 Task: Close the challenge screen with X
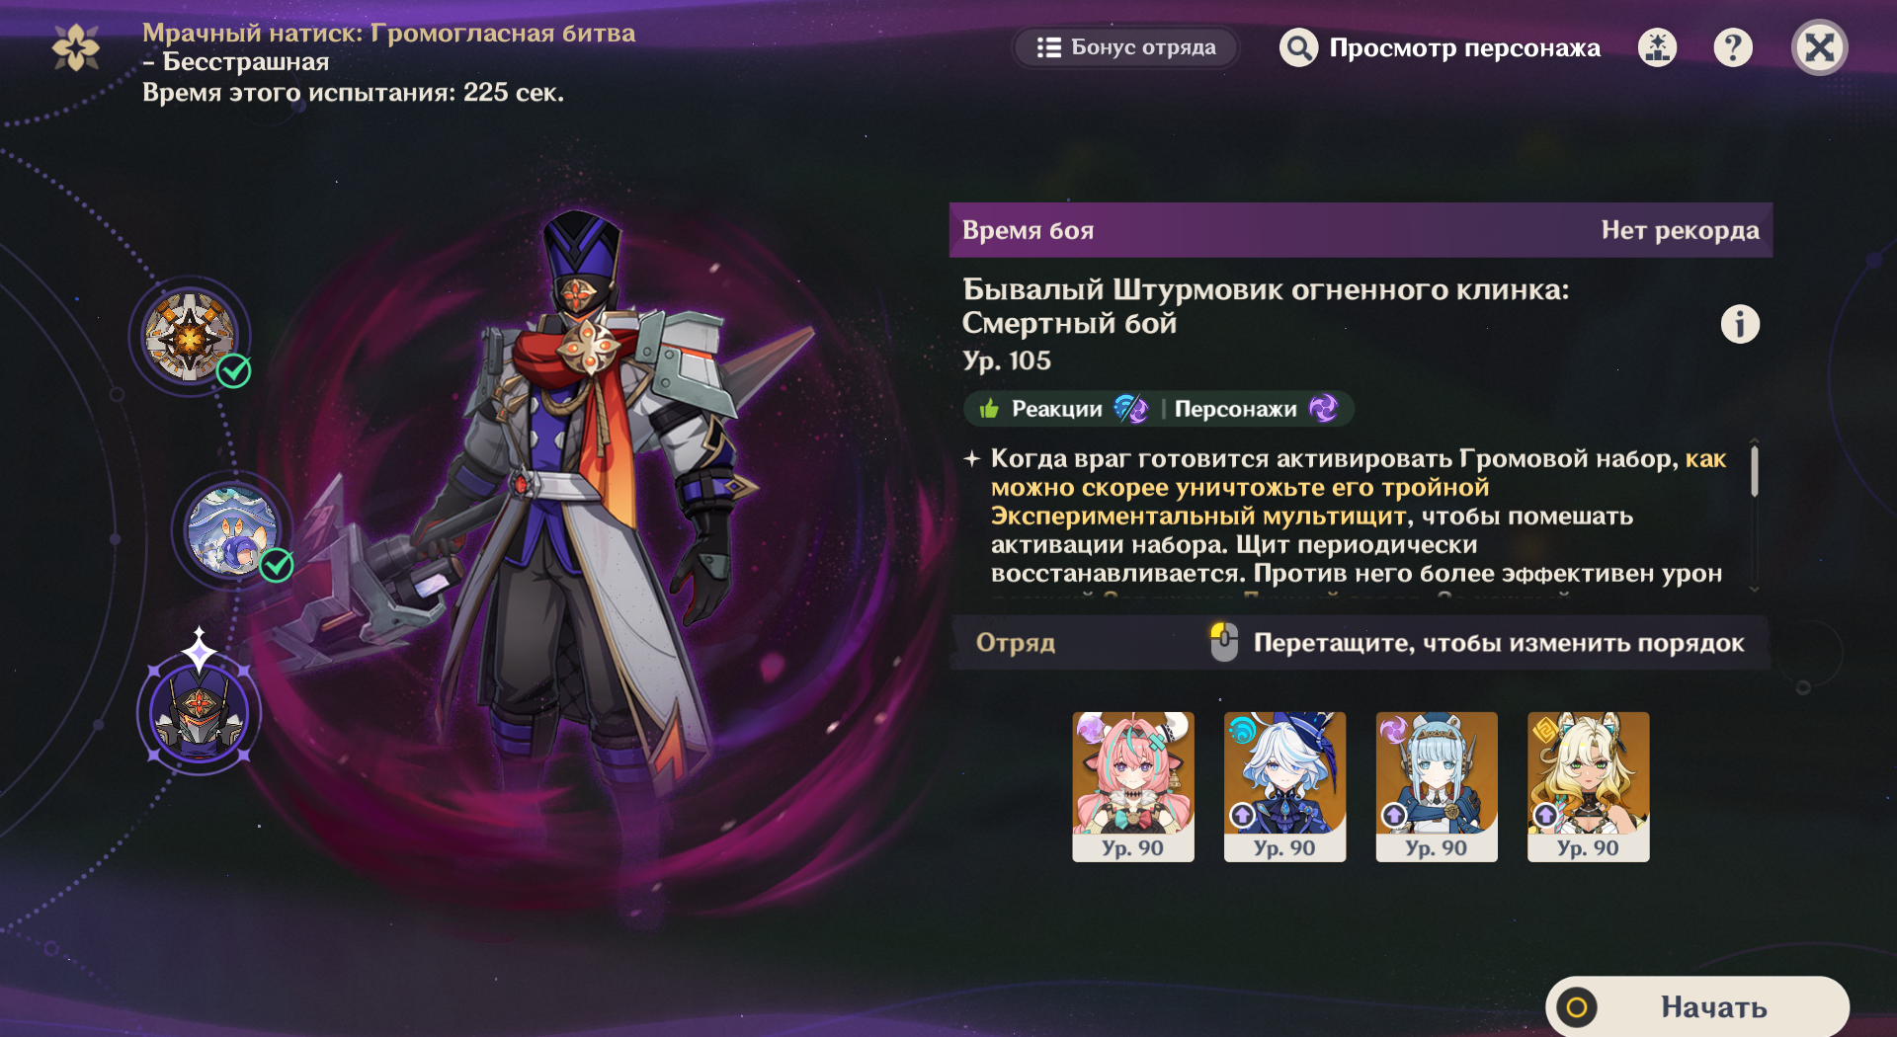(1819, 47)
